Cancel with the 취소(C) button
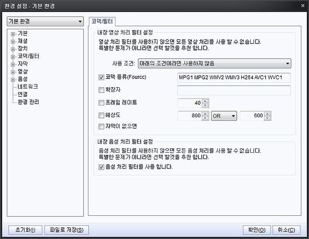The width and height of the screenshot is (309, 239). pos(286,230)
